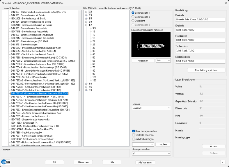
Task: Click the suchen button
Action: pos(163,144)
